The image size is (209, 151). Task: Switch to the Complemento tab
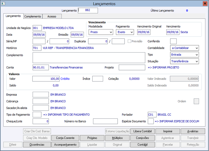[33, 16]
